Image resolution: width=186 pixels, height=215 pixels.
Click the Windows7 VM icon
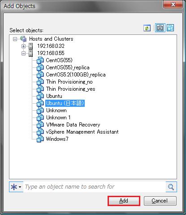click(x=40, y=139)
